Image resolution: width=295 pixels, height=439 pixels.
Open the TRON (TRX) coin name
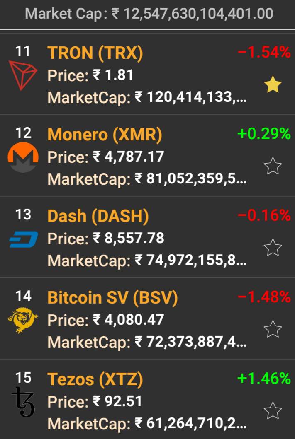(x=95, y=53)
